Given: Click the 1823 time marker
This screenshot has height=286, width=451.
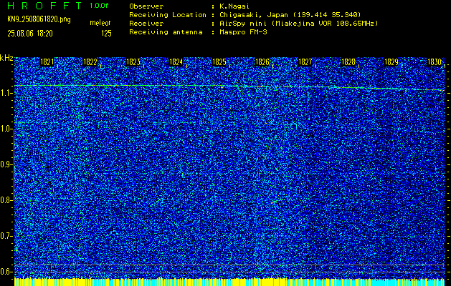Looking at the screenshot, I should point(133,62).
